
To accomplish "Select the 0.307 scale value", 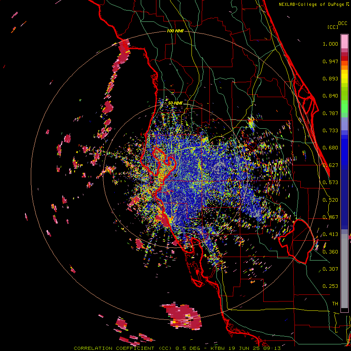I will click(330, 269).
